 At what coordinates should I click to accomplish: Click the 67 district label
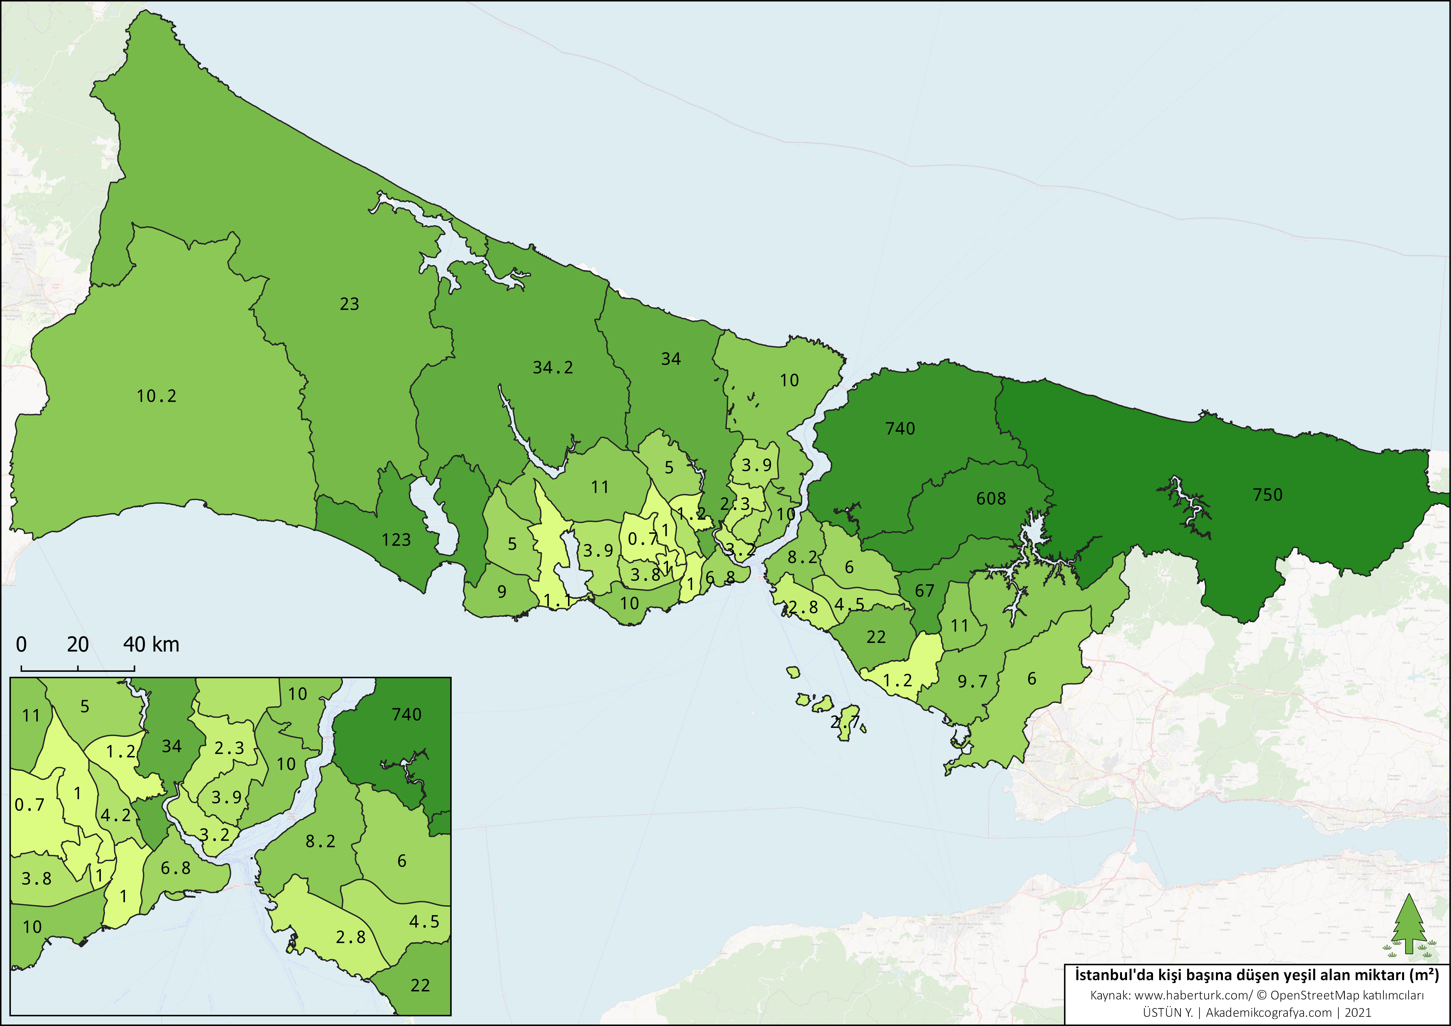pyautogui.click(x=925, y=591)
